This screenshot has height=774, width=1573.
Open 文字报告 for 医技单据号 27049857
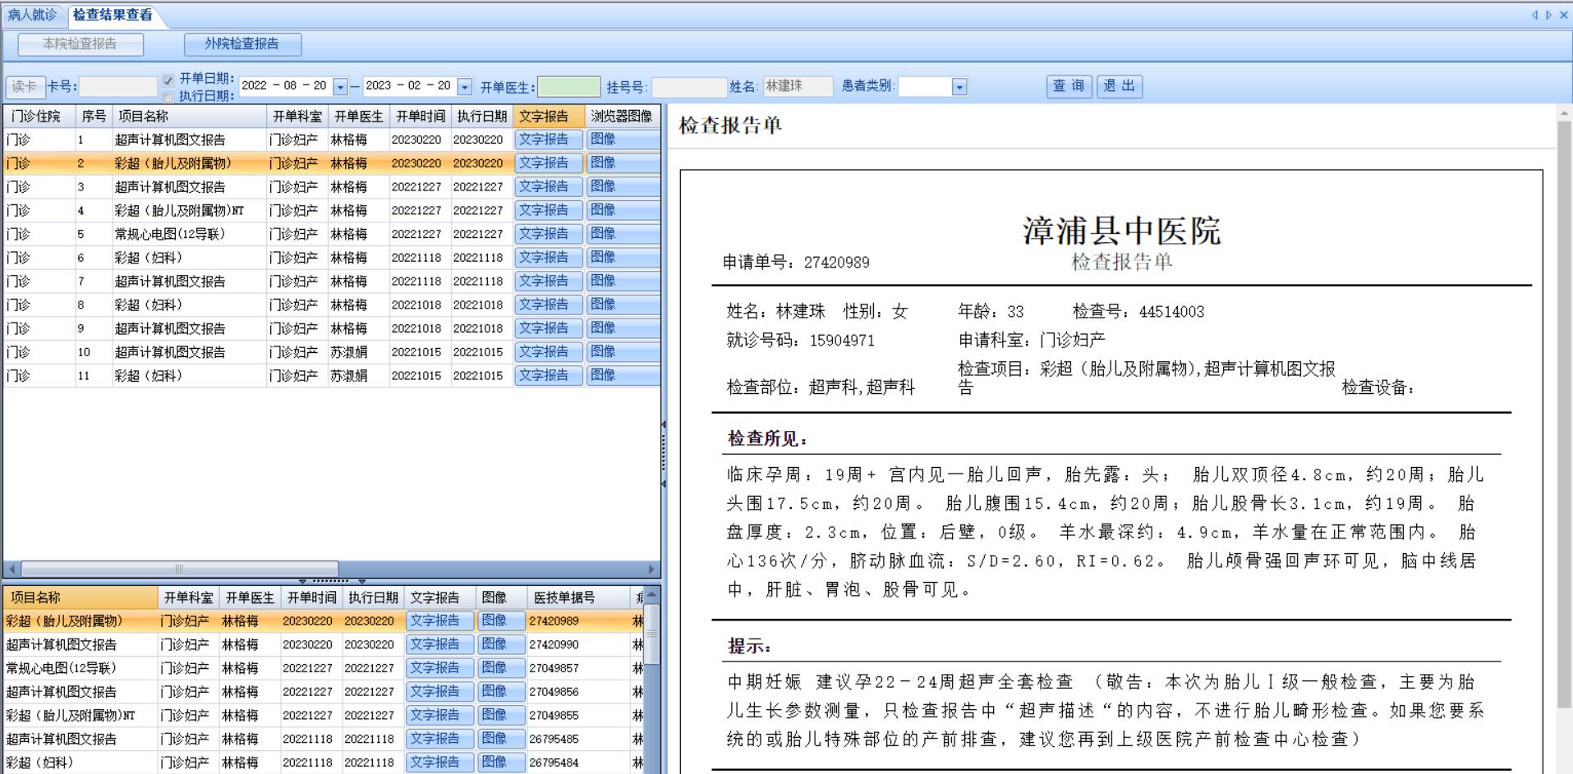[x=440, y=668]
